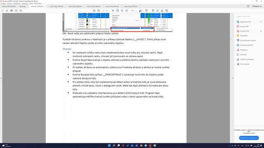Click the rotate icon at toolbar end
Image resolution: width=264 pixels, height=148 pixels.
click(x=167, y=11)
